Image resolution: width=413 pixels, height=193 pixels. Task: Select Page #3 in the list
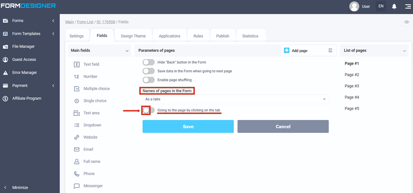click(352, 86)
